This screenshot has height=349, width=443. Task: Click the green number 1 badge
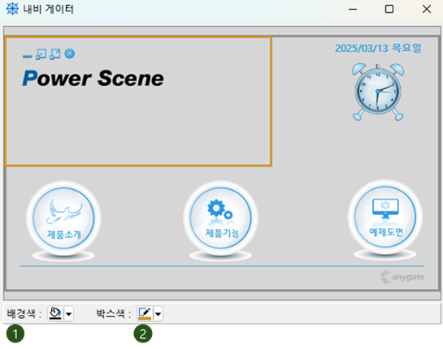click(x=15, y=334)
